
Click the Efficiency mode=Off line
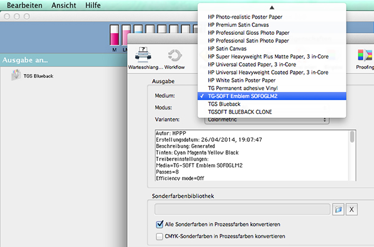(180, 178)
